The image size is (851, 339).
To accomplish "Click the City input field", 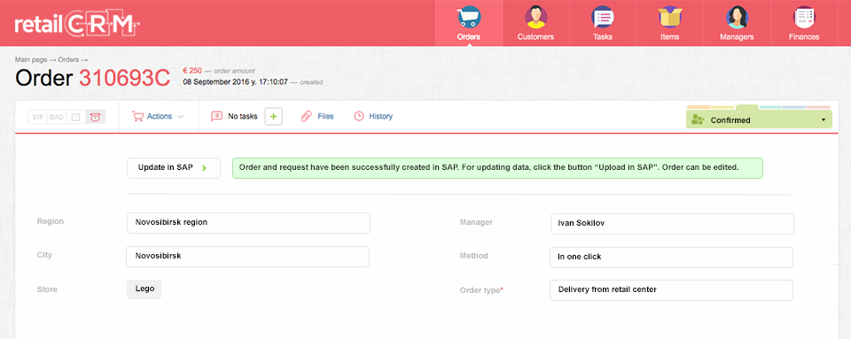I will coord(247,256).
